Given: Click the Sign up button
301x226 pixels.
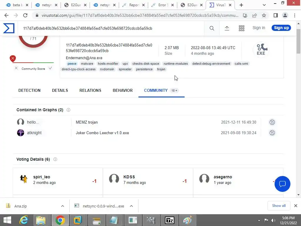Looking at the screenshot, I should point(281,28).
